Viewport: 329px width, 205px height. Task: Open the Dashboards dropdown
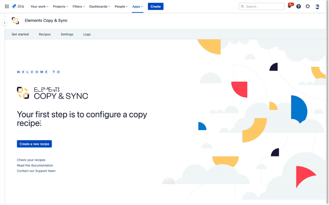[100, 7]
